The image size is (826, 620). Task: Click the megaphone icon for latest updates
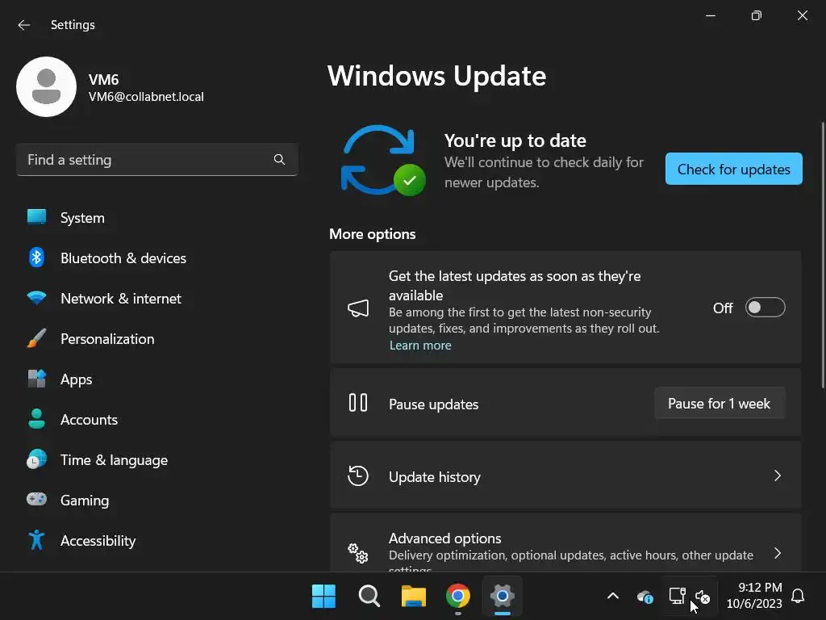point(358,308)
